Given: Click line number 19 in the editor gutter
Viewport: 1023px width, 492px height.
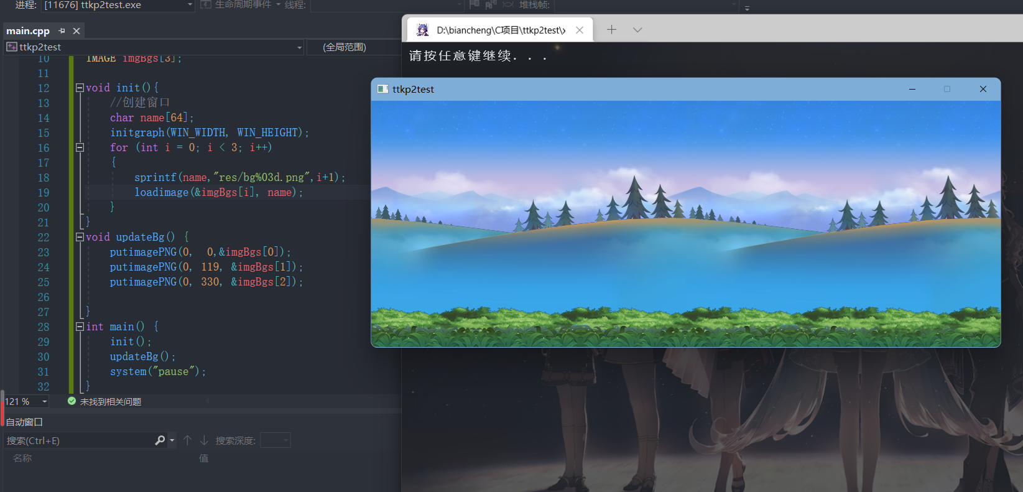Looking at the screenshot, I should tap(44, 193).
